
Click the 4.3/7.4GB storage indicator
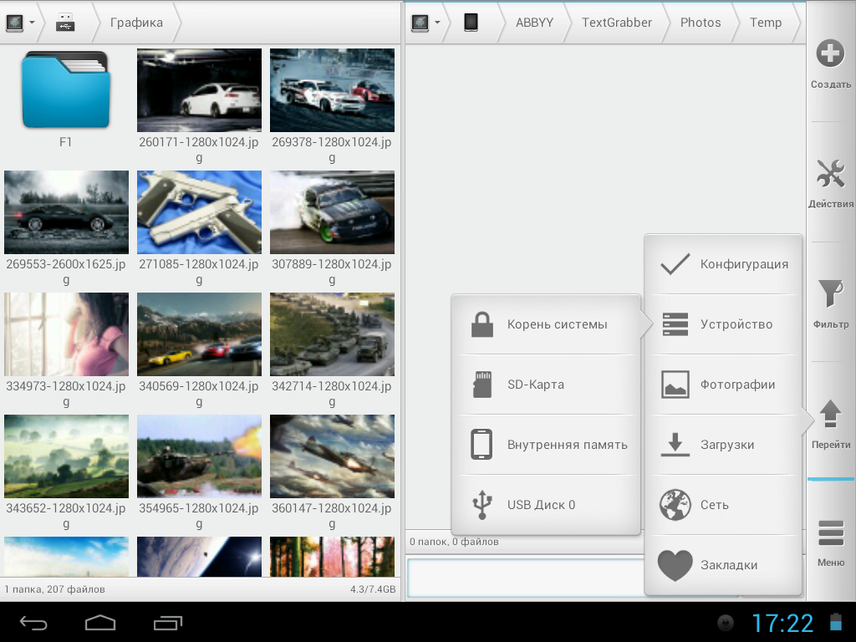373,589
